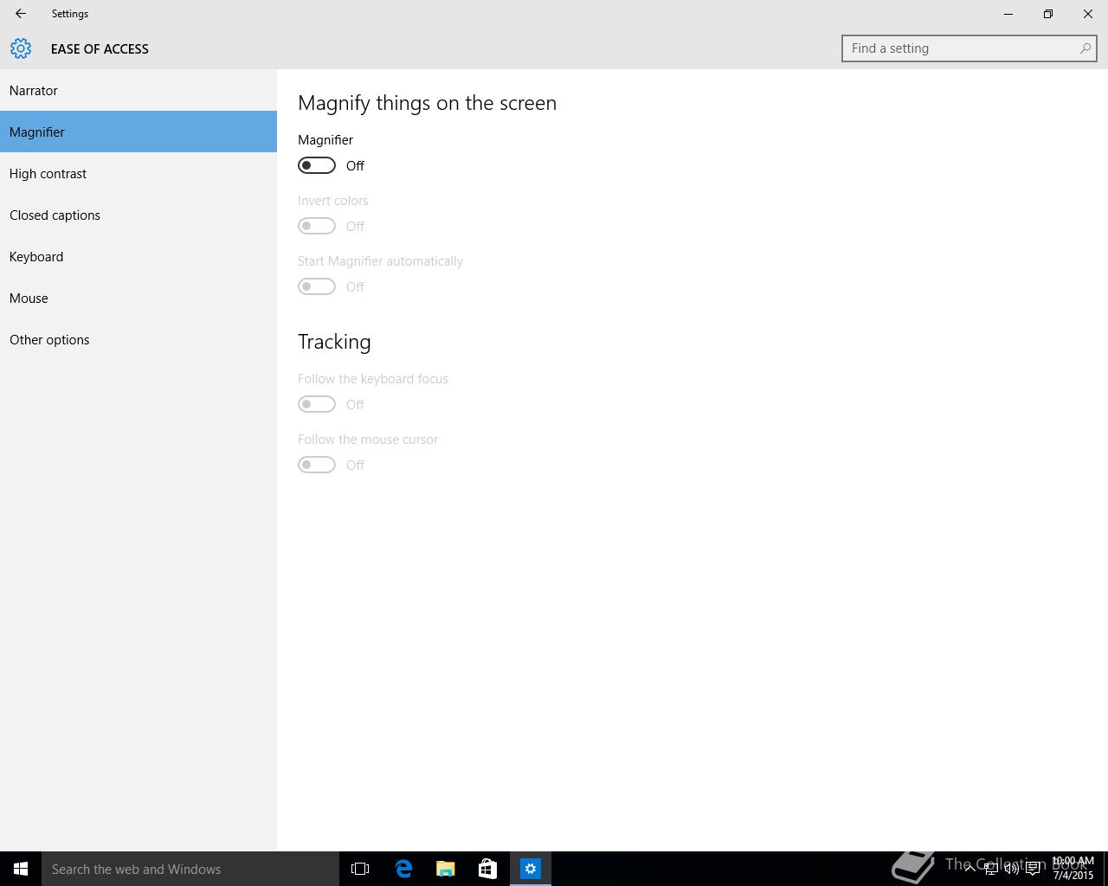The width and height of the screenshot is (1108, 886).
Task: Open Closed captions settings
Action: [x=138, y=215]
